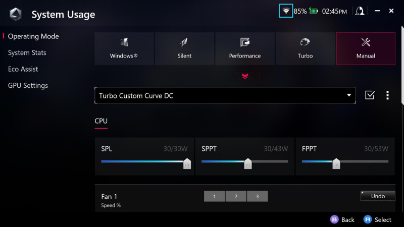Click the Wi-Fi status icon
The image size is (404, 227).
click(x=286, y=11)
